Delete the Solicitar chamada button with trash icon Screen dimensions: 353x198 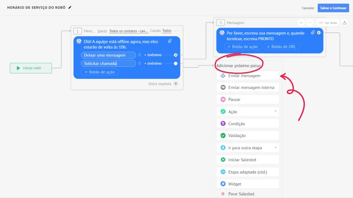139,63
